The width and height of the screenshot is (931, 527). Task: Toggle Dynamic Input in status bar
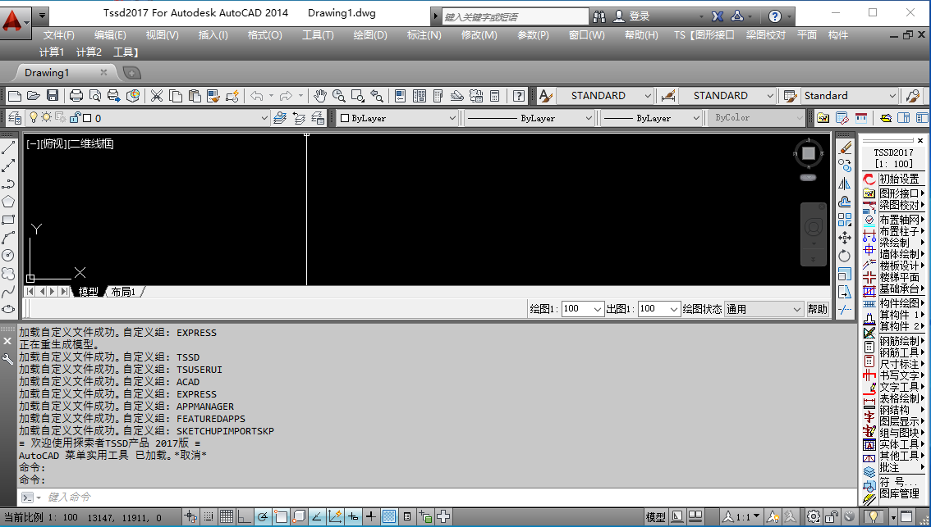tap(353, 517)
